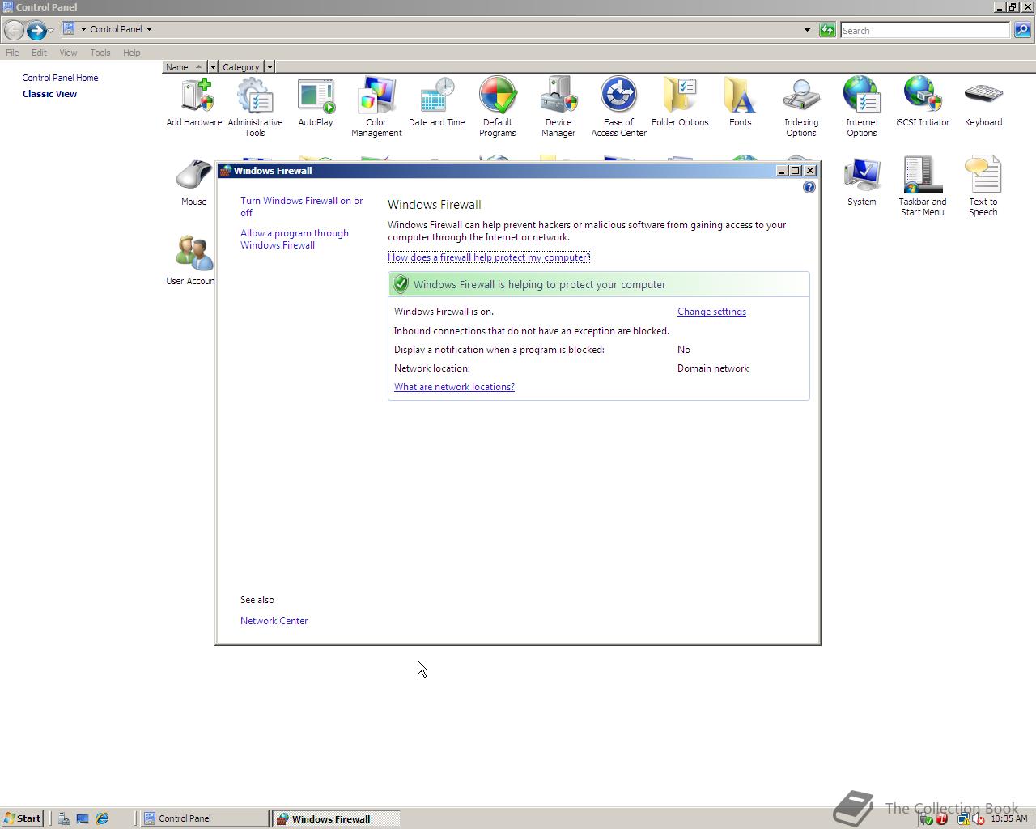Open Folder Options icon

point(680,103)
